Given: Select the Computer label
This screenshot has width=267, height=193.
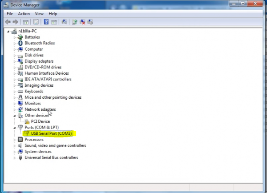Looking at the screenshot, I should [x=34, y=49].
